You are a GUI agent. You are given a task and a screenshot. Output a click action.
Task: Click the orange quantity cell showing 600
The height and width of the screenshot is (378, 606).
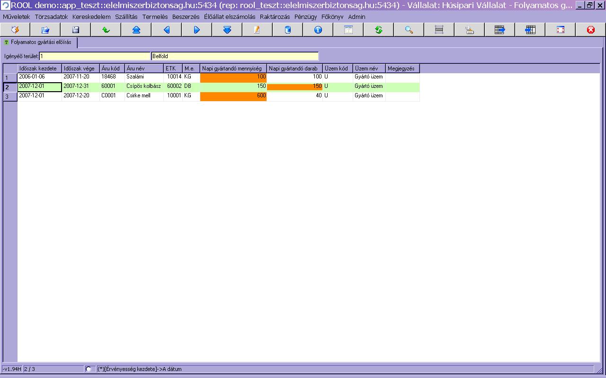tap(233, 96)
